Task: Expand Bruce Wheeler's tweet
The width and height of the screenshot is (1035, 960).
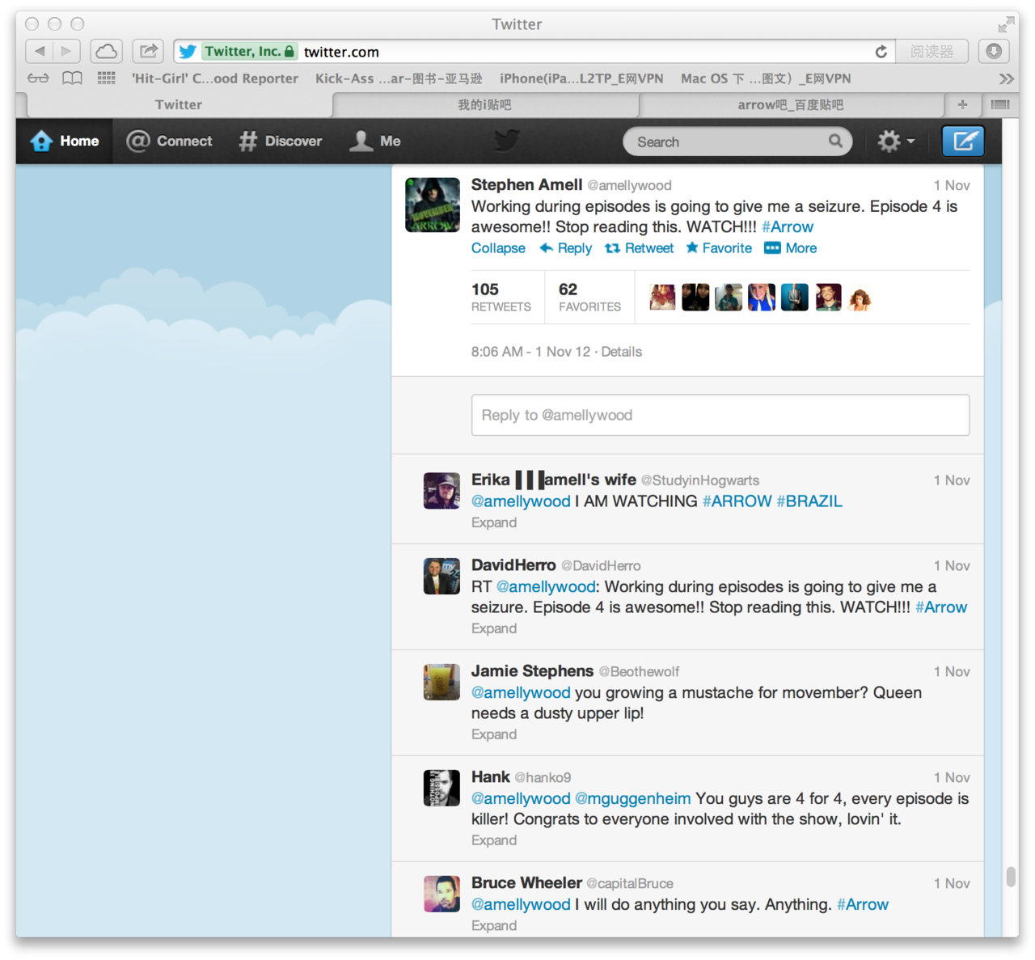Action: tap(494, 925)
